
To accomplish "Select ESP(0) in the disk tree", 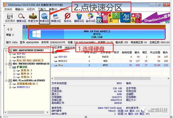I will pos(21,54).
